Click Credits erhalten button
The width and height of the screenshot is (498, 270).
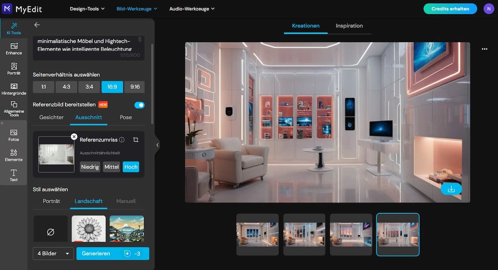pyautogui.click(x=450, y=9)
